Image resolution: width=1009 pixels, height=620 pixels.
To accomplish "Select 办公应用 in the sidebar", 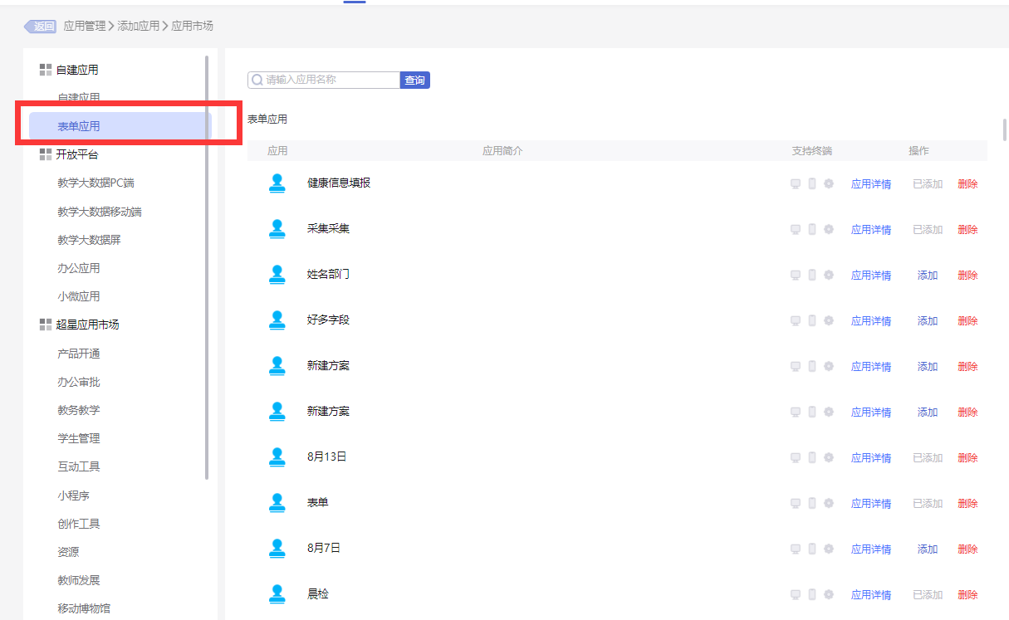I will point(79,268).
